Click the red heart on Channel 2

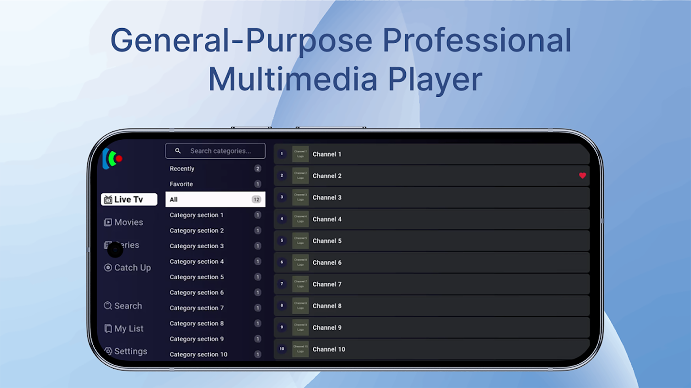[583, 176]
